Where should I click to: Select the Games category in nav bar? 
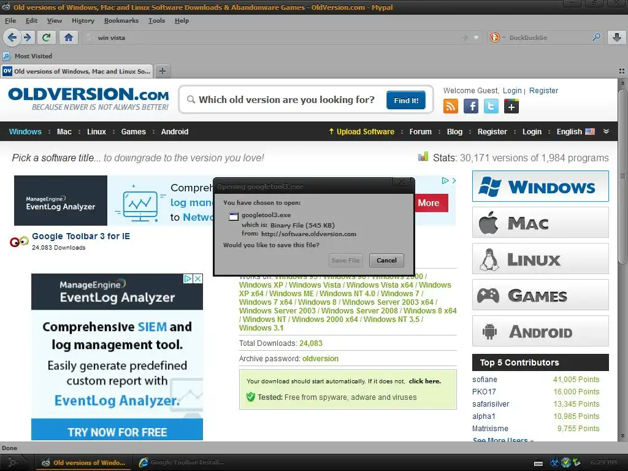click(133, 131)
